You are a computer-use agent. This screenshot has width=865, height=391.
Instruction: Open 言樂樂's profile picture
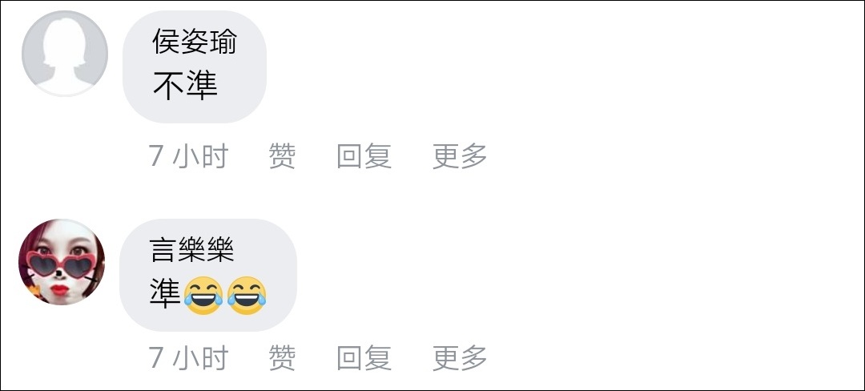click(62, 262)
